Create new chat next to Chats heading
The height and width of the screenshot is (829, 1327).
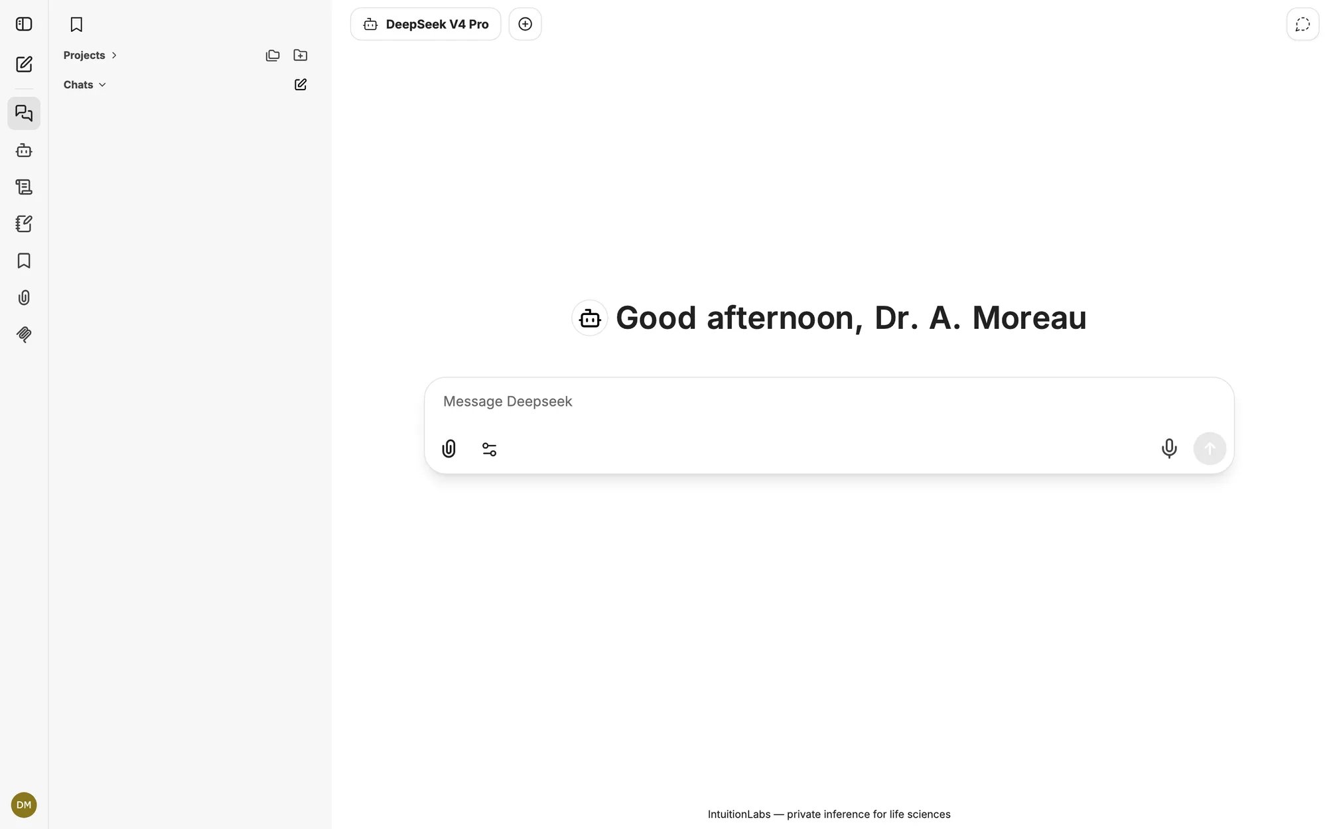[x=301, y=84]
